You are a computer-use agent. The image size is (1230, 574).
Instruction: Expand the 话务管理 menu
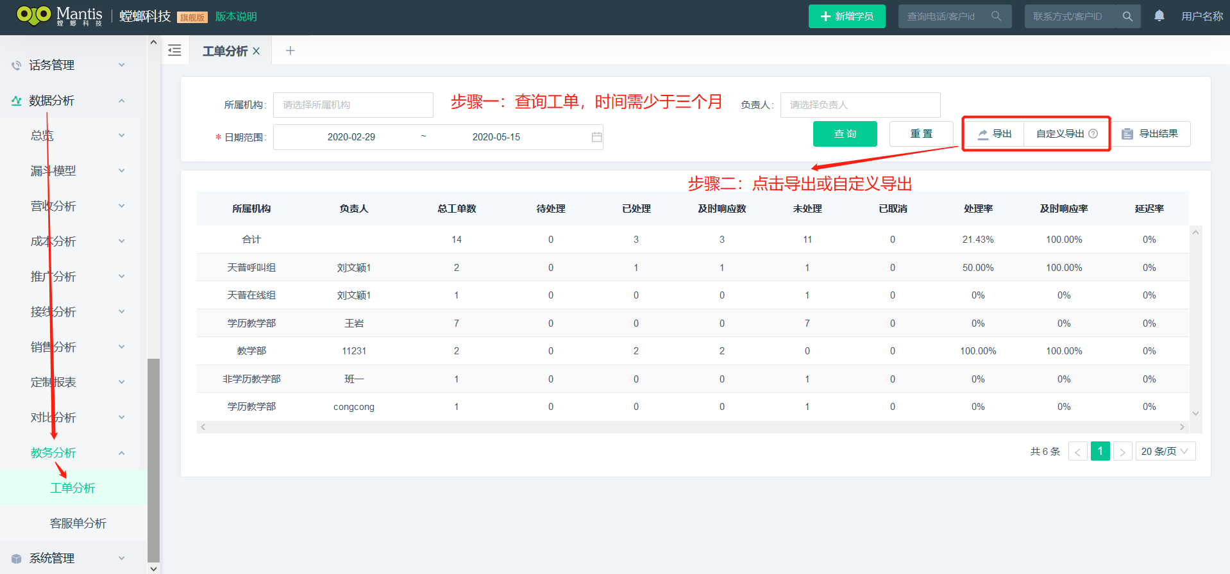click(x=121, y=65)
